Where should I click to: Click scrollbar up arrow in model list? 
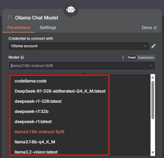click(153, 77)
